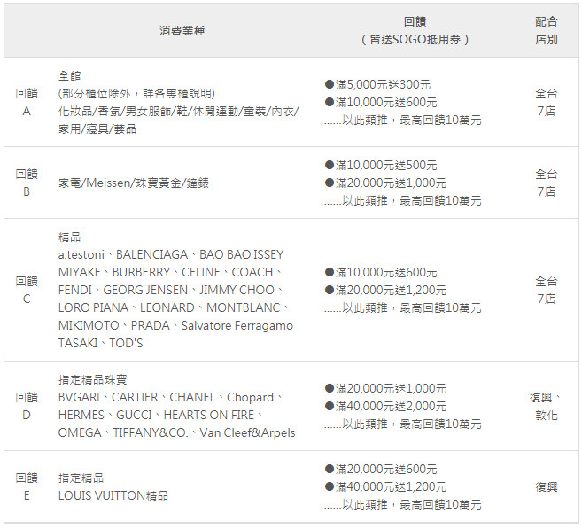
Task: Click the bullet before 滿5,000元送300元
Action: coord(330,85)
